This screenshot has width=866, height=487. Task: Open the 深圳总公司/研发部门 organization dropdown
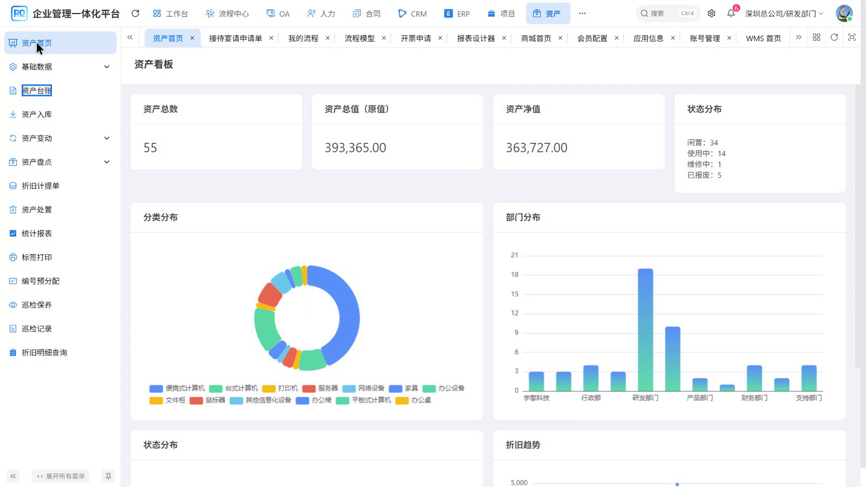pos(784,14)
